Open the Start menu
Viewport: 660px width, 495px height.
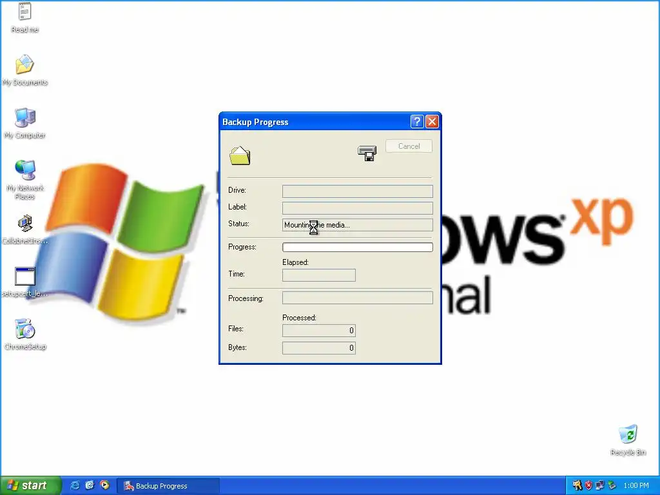pos(31,485)
